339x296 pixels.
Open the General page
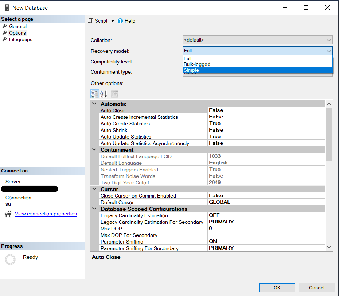[17, 26]
